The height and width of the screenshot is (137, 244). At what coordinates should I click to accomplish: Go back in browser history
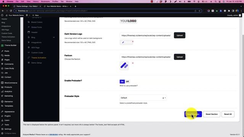point(3,11)
